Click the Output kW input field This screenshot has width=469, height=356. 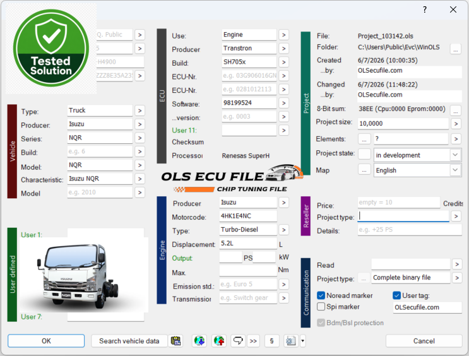click(264, 257)
